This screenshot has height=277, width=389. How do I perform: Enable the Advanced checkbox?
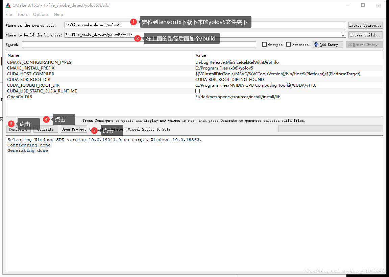coord(288,45)
